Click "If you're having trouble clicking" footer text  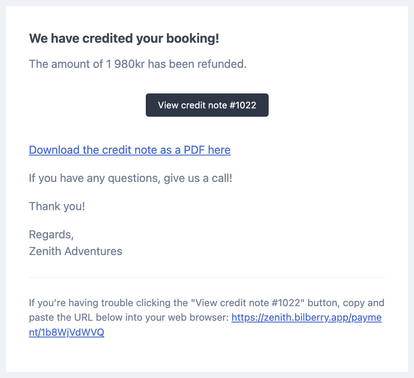108,303
